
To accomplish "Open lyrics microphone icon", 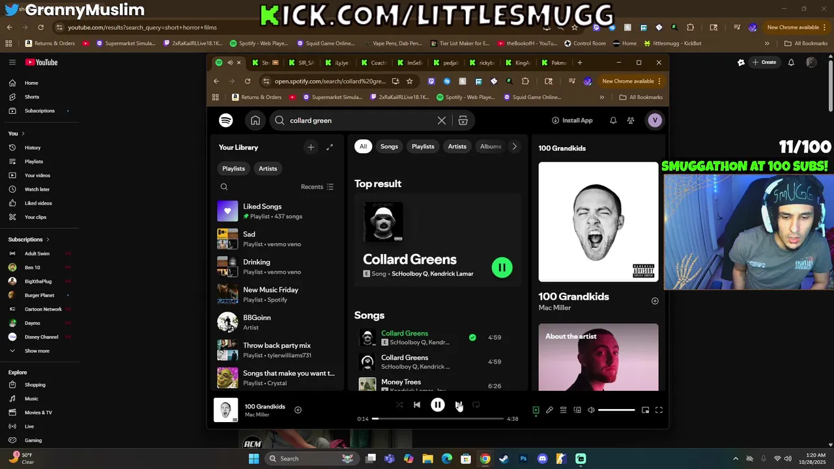I will (x=549, y=410).
